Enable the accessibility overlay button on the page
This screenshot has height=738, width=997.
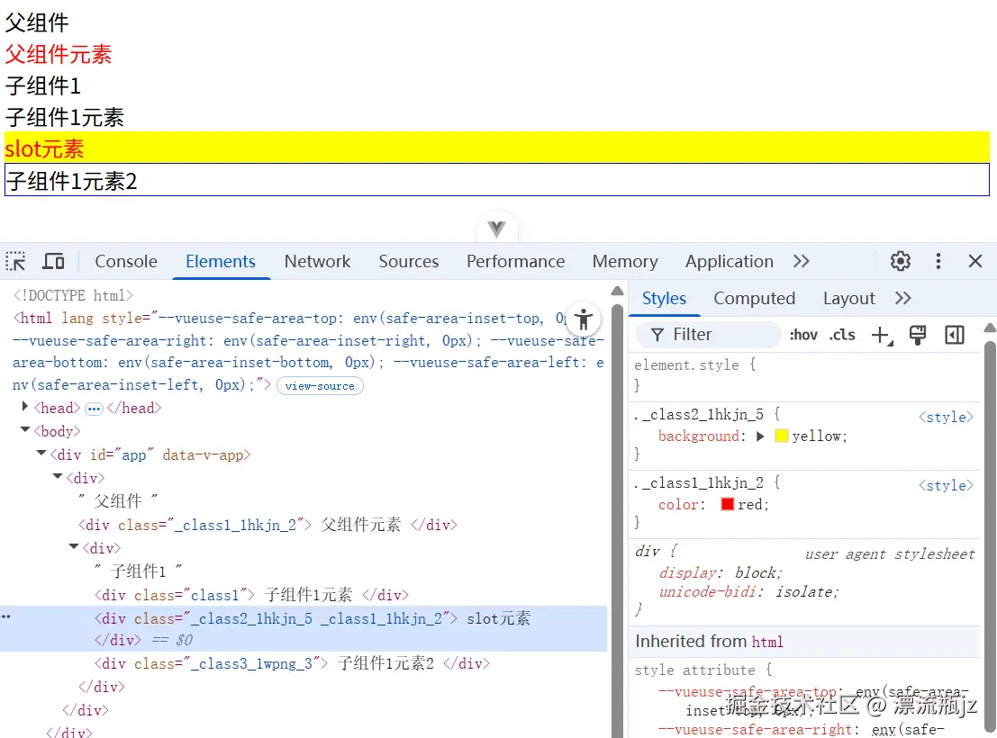tap(584, 319)
